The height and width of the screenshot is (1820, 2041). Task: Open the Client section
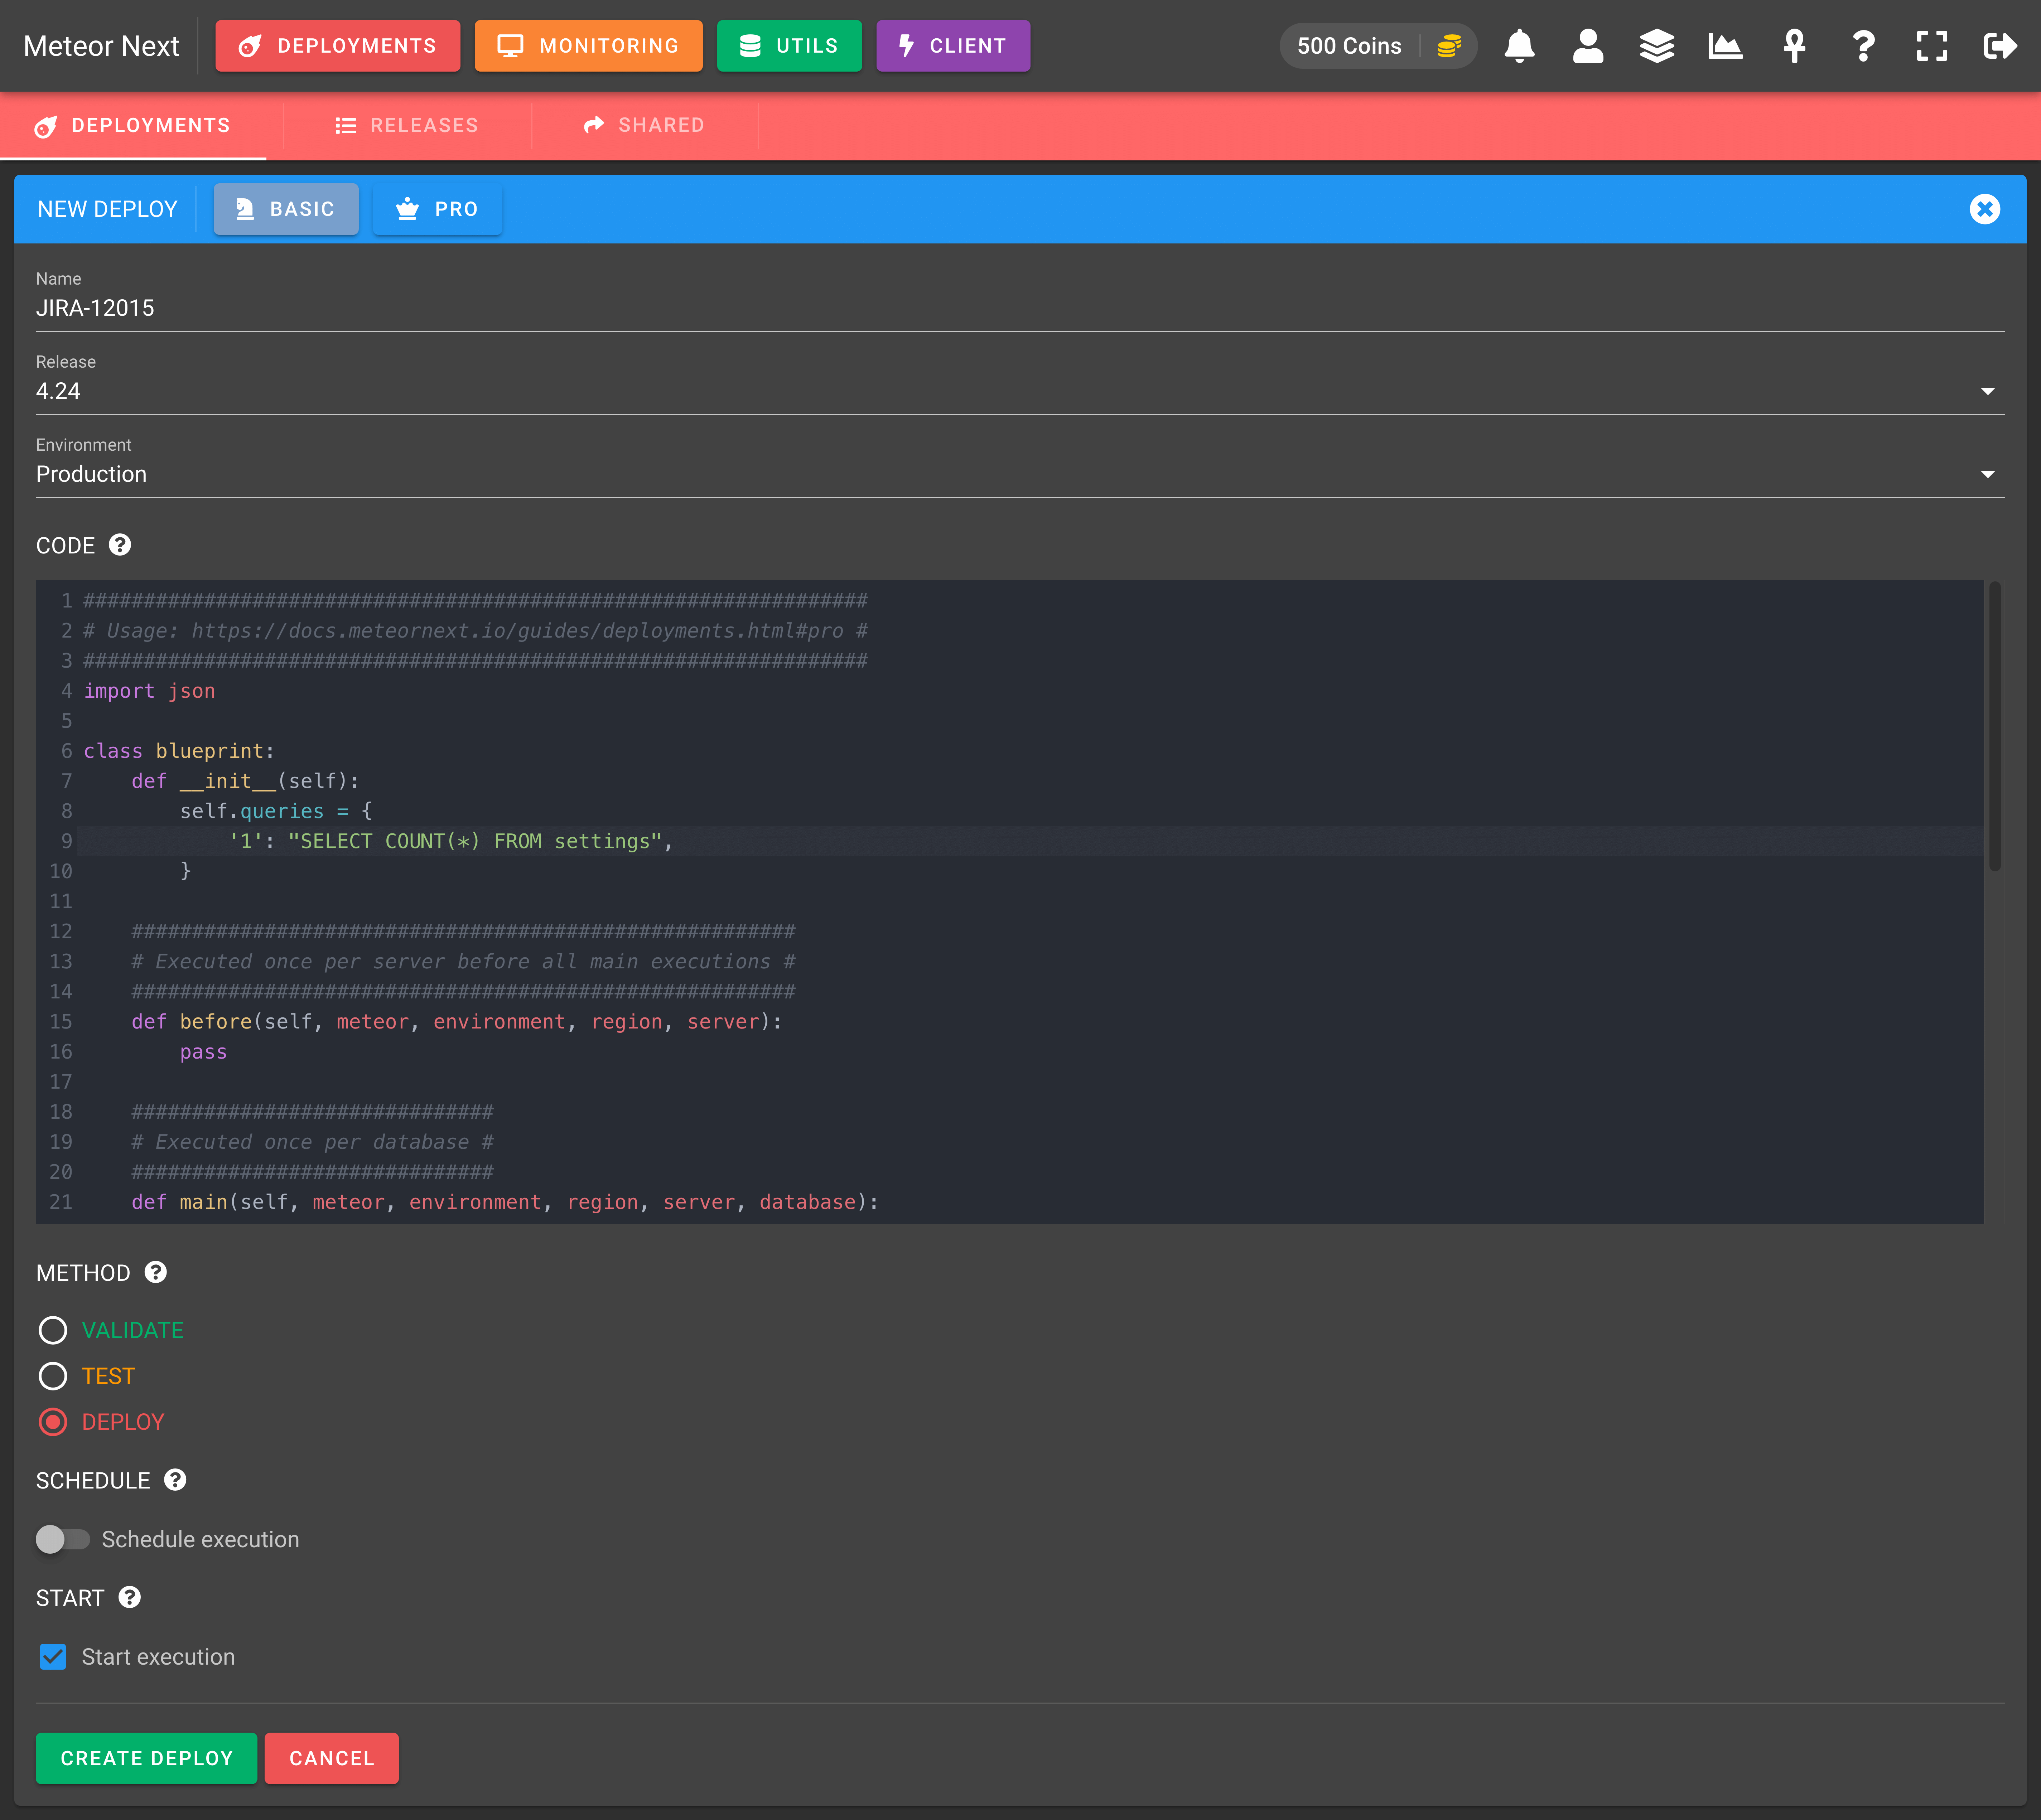[953, 46]
